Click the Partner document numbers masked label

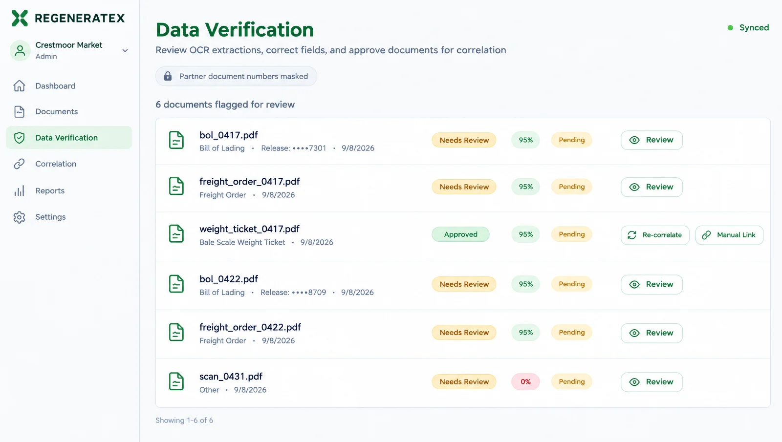pyautogui.click(x=243, y=76)
